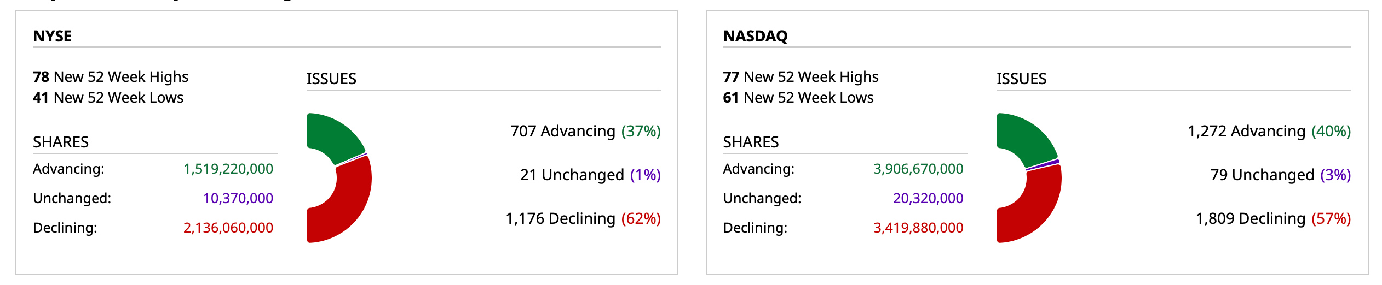This screenshot has width=1382, height=285.
Task: Click NYSE advancing shares value 1,519,220,000
Action: (x=228, y=169)
